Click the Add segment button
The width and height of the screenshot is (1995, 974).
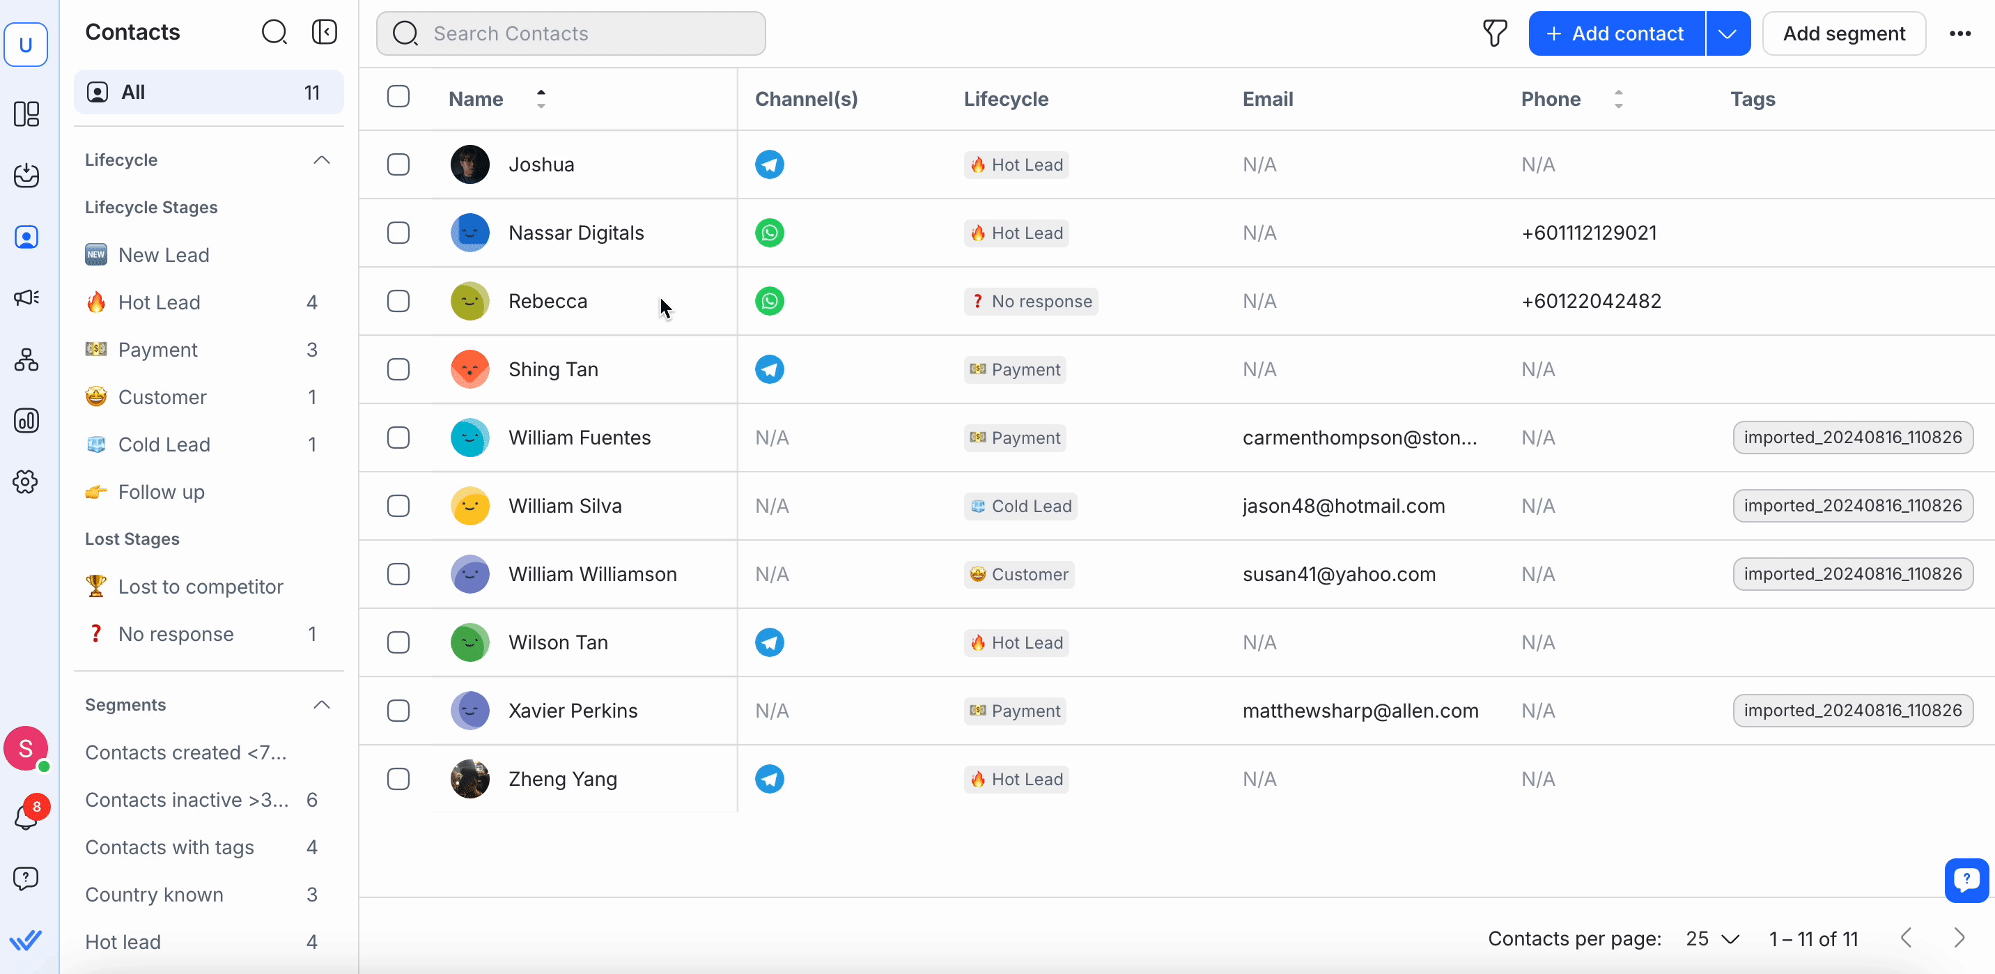[x=1843, y=33]
